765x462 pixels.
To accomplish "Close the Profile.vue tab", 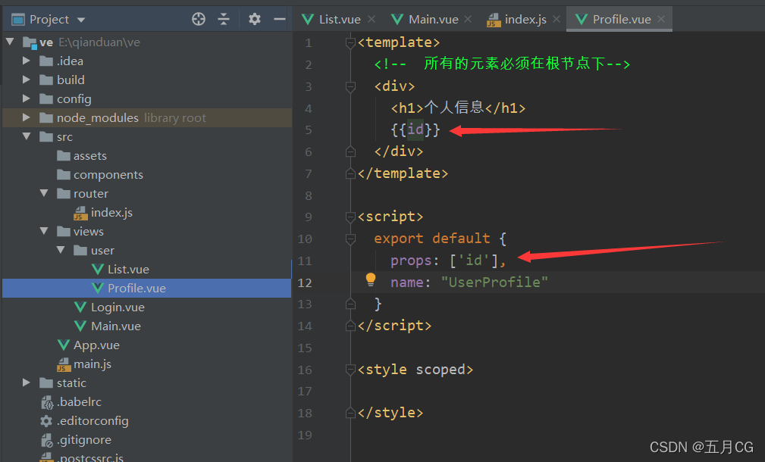I will point(661,19).
